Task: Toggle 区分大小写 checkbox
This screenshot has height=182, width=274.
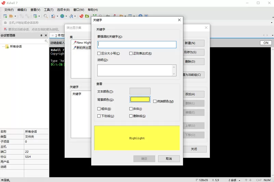Action: (99, 53)
